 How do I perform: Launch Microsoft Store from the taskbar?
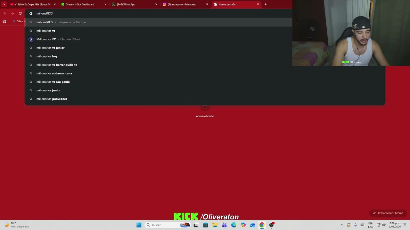pyautogui.click(x=205, y=225)
